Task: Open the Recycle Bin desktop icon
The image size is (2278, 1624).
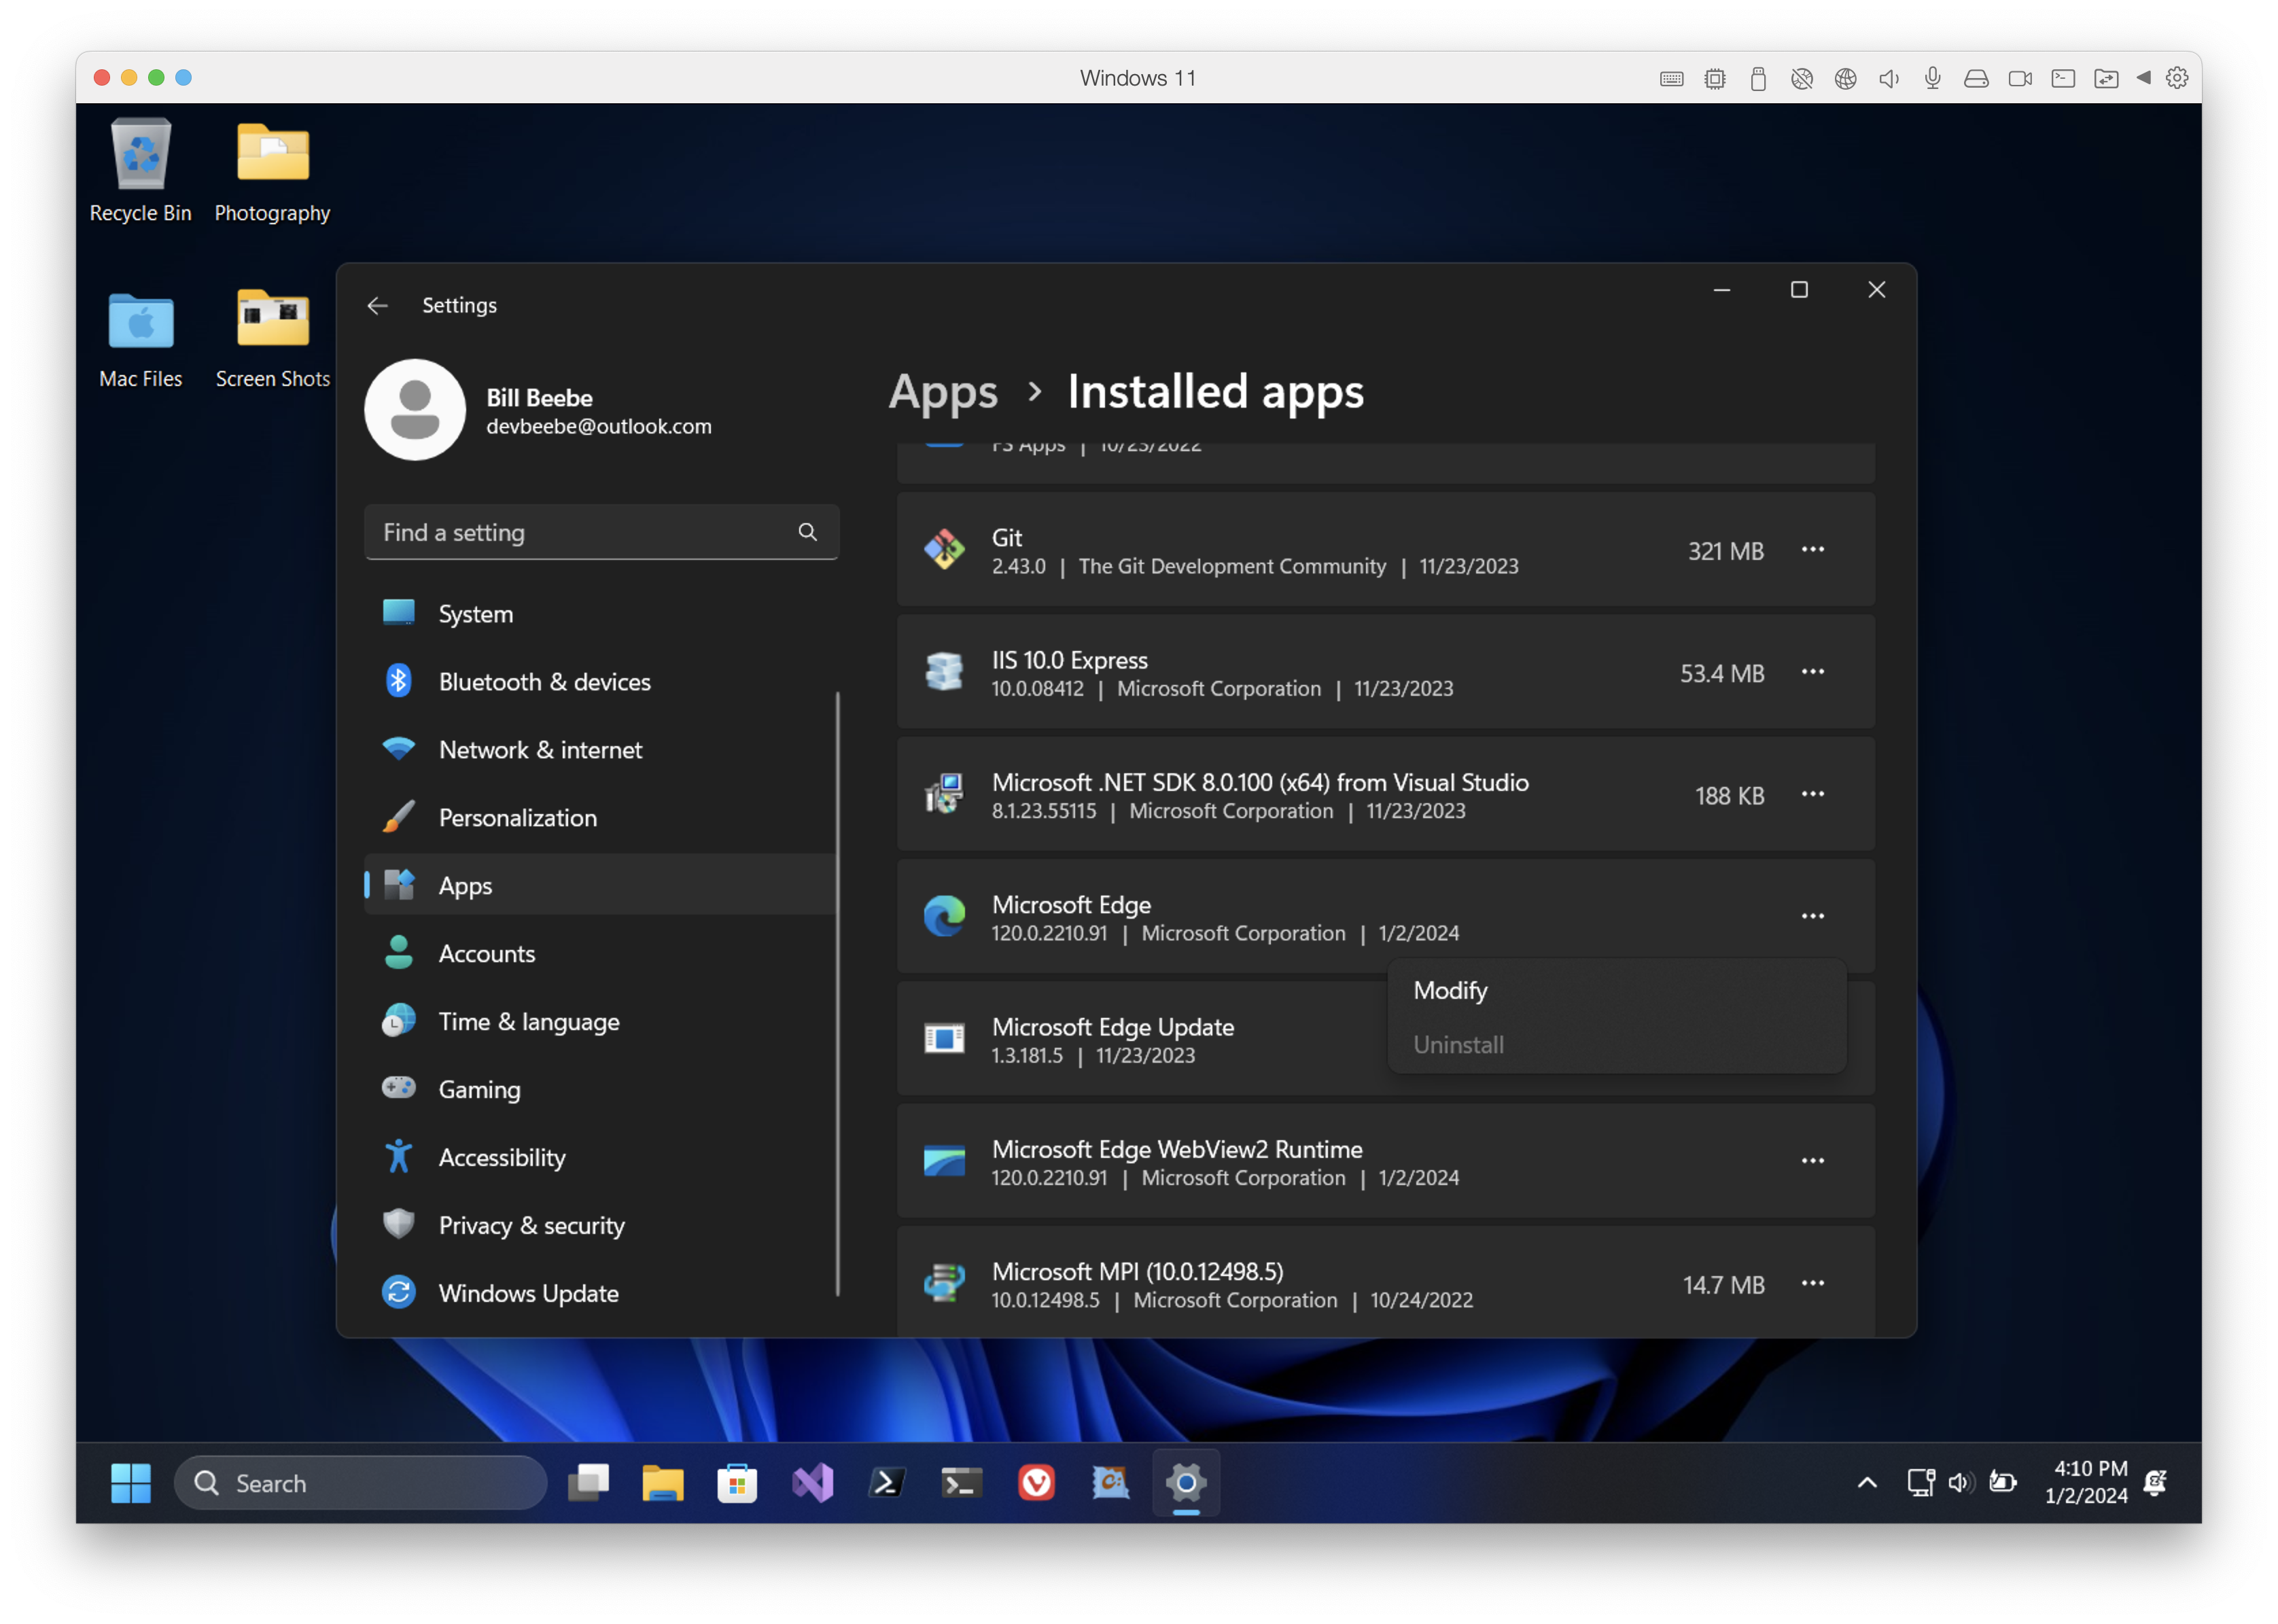Action: coord(141,171)
